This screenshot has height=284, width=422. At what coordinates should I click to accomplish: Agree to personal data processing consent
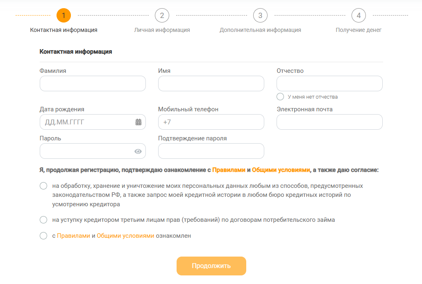point(43,186)
